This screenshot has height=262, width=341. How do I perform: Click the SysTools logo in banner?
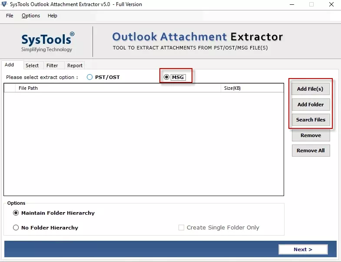(48, 42)
